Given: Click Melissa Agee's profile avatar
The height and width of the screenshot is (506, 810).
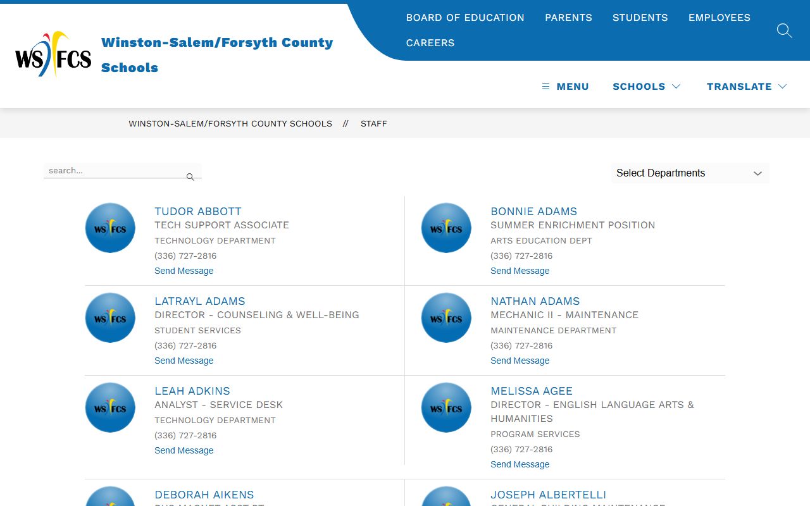Looking at the screenshot, I should (446, 407).
